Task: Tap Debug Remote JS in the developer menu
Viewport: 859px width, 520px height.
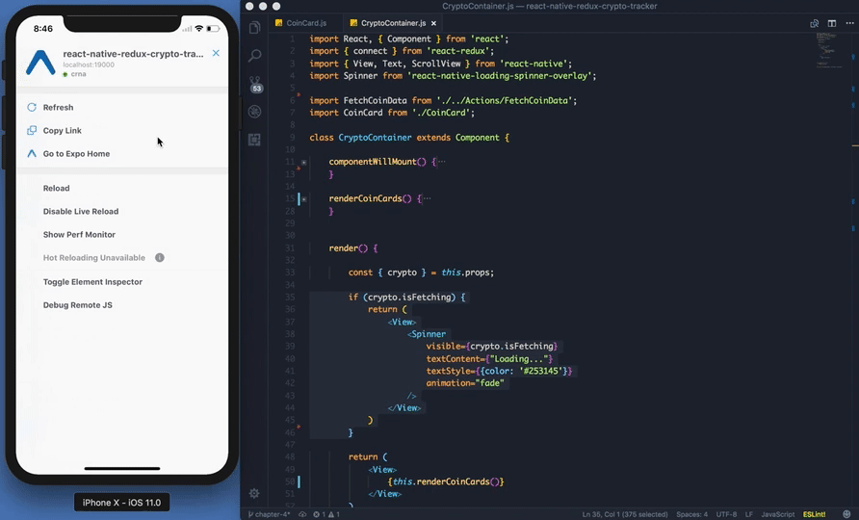Action: pos(121,305)
